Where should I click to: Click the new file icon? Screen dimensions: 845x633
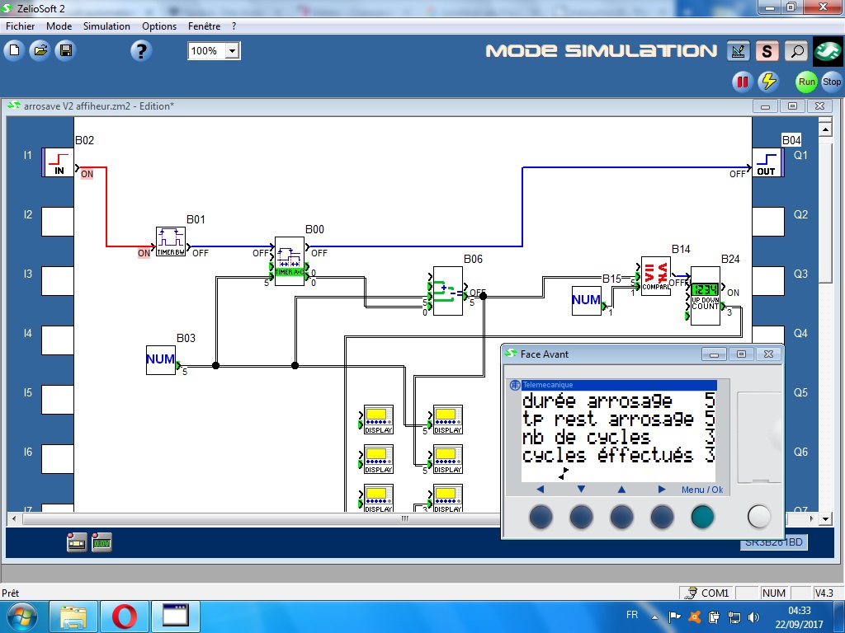(14, 51)
